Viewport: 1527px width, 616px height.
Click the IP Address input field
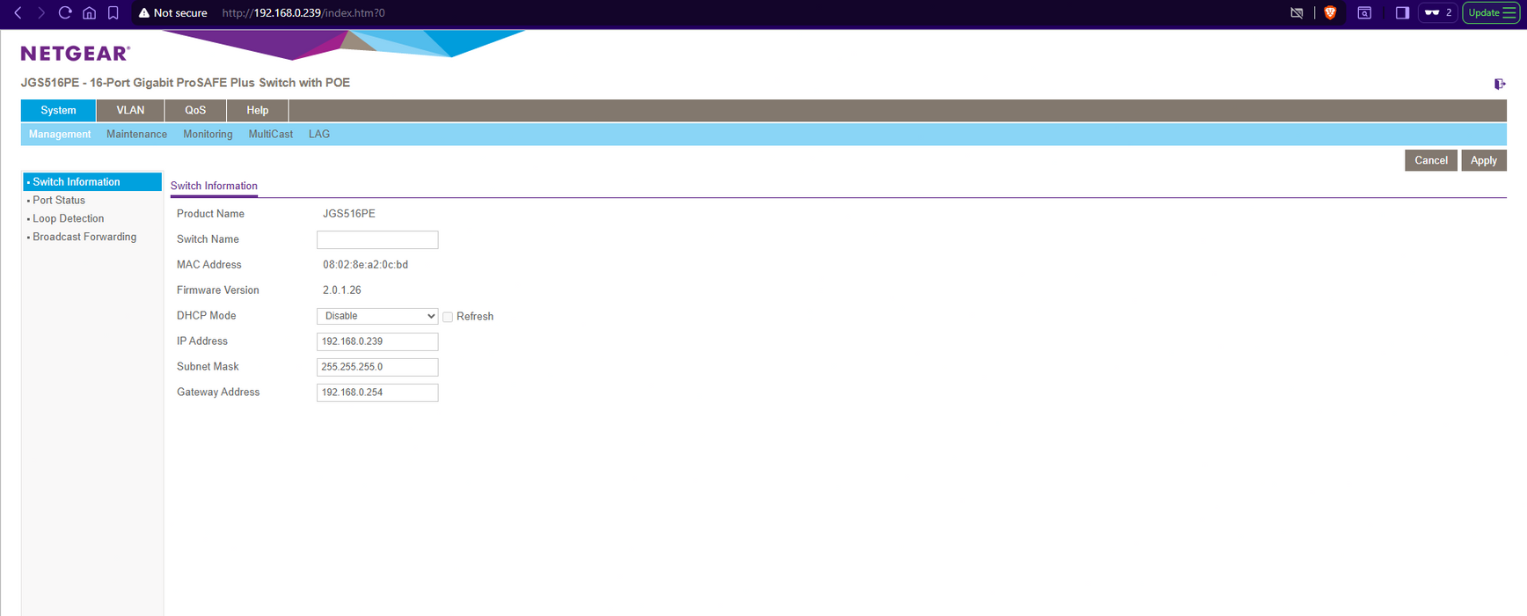point(377,341)
